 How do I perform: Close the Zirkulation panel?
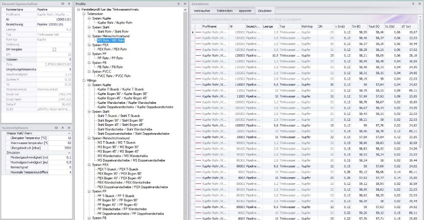[x=420, y=4]
